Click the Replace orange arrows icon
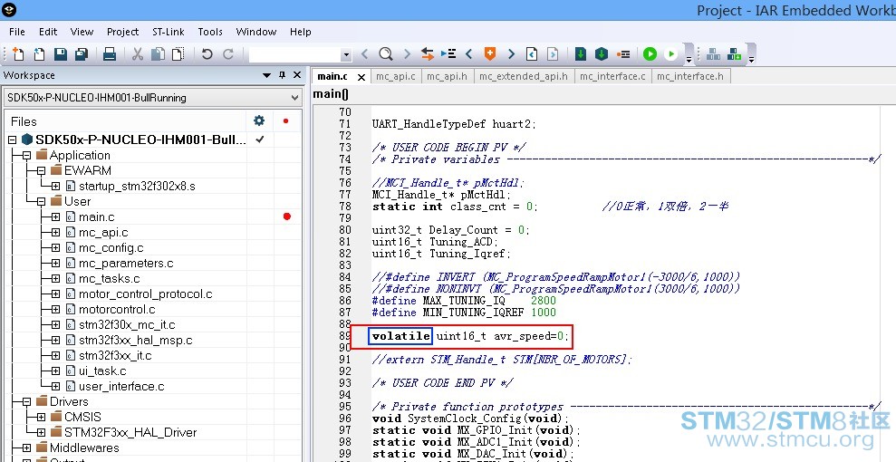The width and height of the screenshot is (896, 462). click(428, 54)
